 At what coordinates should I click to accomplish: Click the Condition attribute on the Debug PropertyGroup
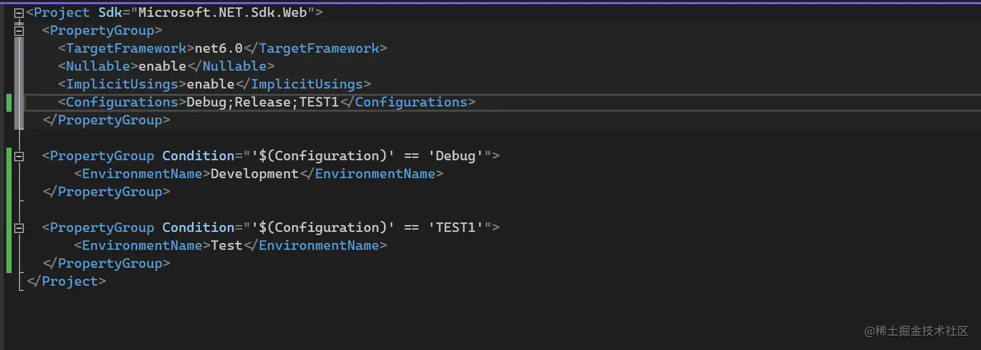(x=198, y=156)
